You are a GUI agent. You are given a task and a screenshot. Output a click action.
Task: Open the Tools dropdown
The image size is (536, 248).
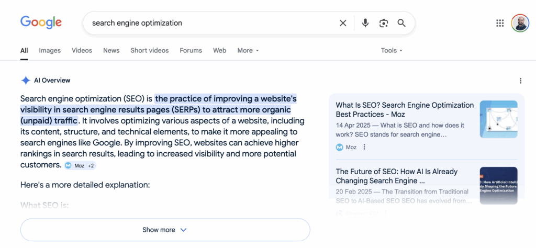pos(392,51)
